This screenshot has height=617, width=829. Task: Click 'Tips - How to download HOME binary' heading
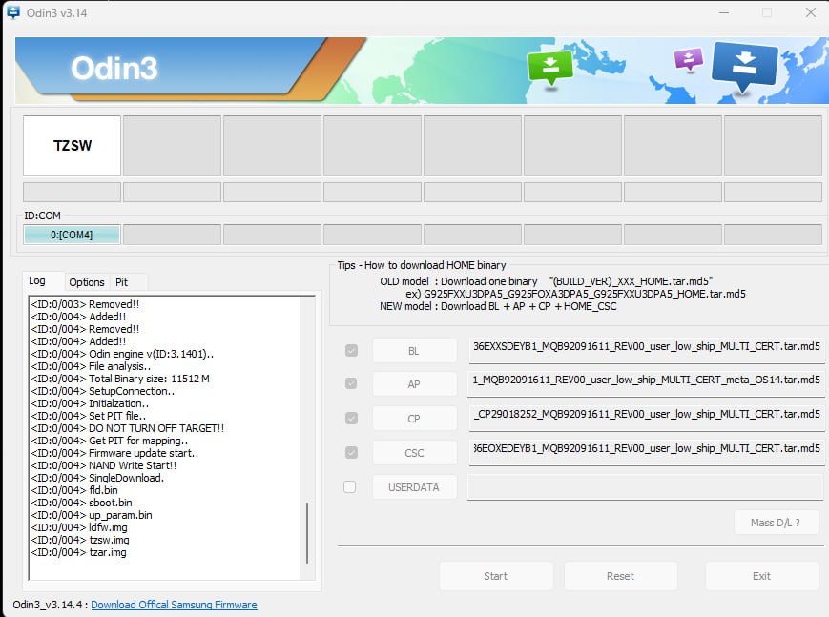422,265
